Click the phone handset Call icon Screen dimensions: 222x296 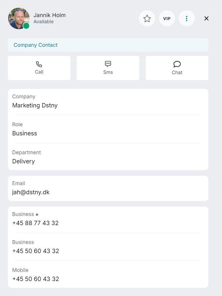click(39, 64)
